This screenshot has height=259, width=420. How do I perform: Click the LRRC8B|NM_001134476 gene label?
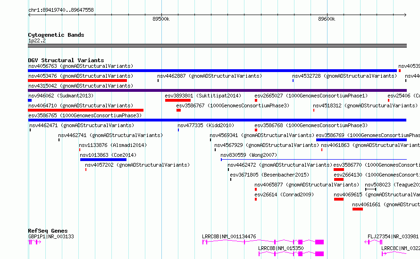(x=229, y=236)
